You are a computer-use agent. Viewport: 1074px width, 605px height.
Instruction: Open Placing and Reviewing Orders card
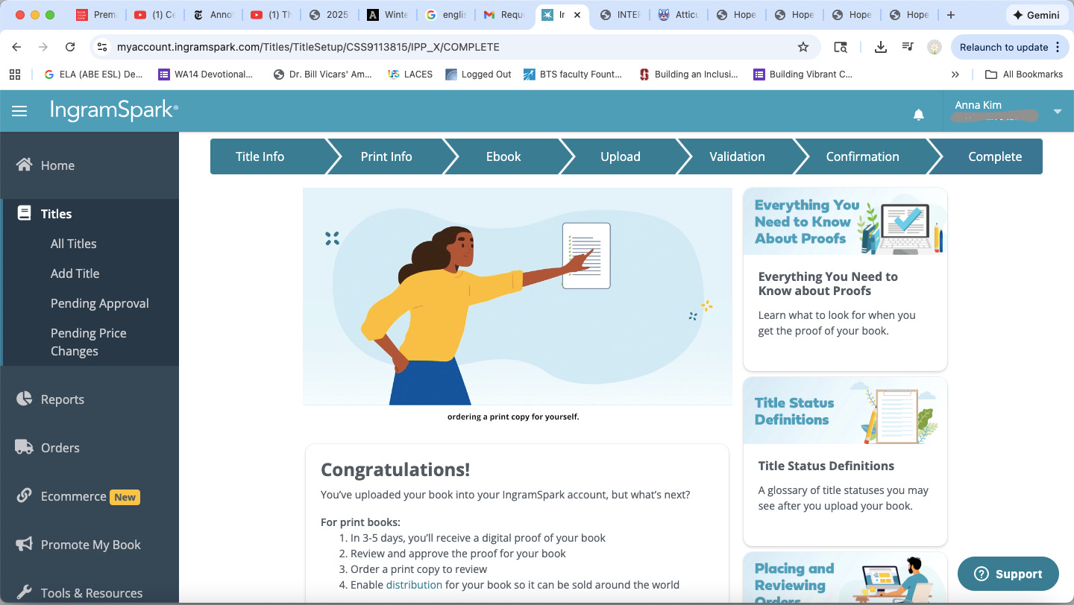point(845,578)
